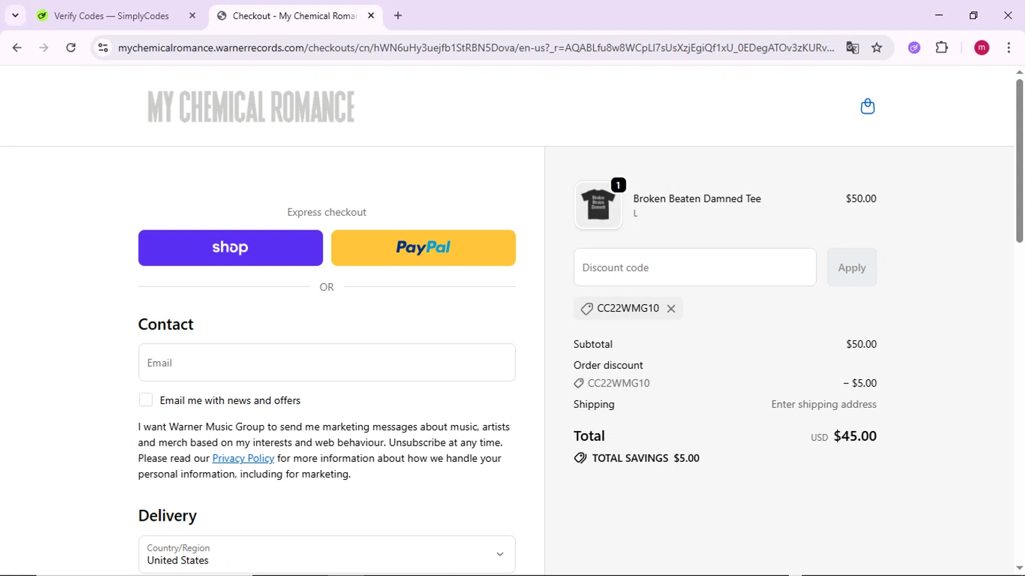
Task: Open Chrome three-dot menu
Action: coord(1009,48)
